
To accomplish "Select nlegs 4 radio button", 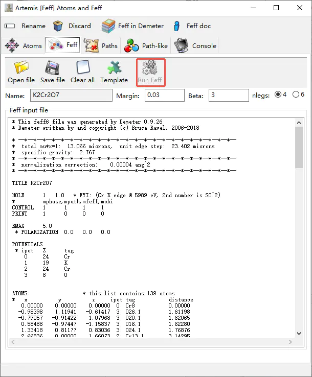I will click(x=278, y=95).
